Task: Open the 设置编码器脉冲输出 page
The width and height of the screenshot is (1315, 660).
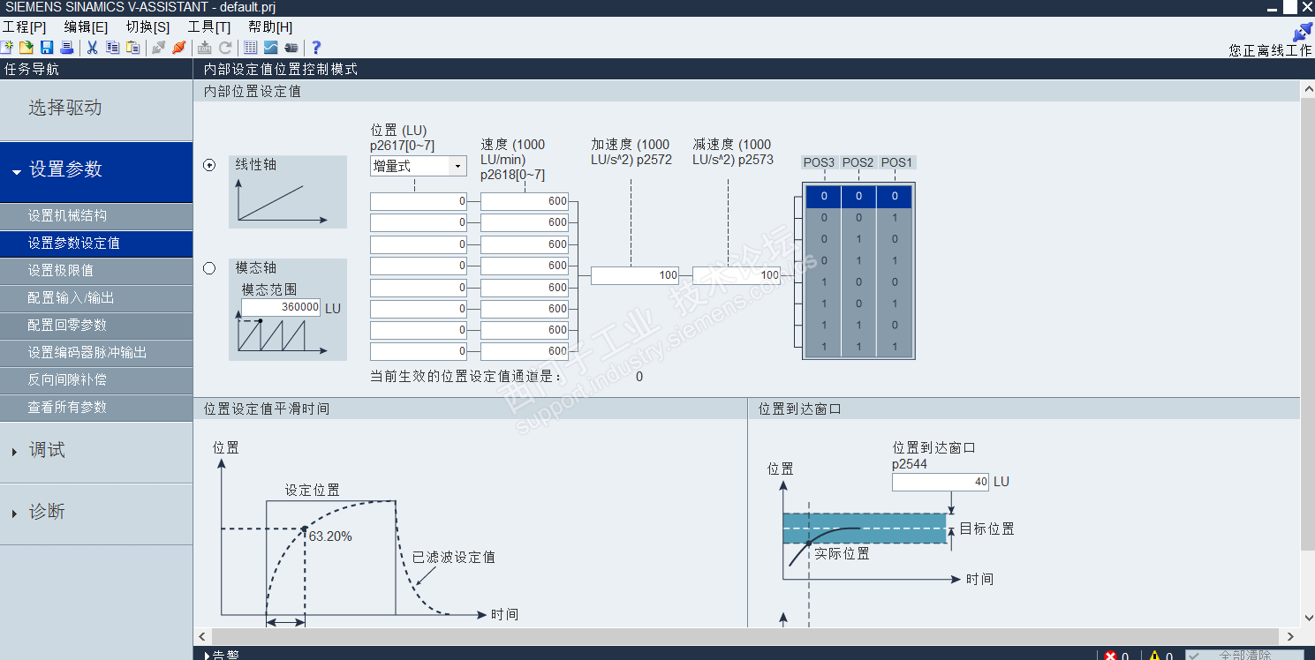Action: (x=96, y=353)
